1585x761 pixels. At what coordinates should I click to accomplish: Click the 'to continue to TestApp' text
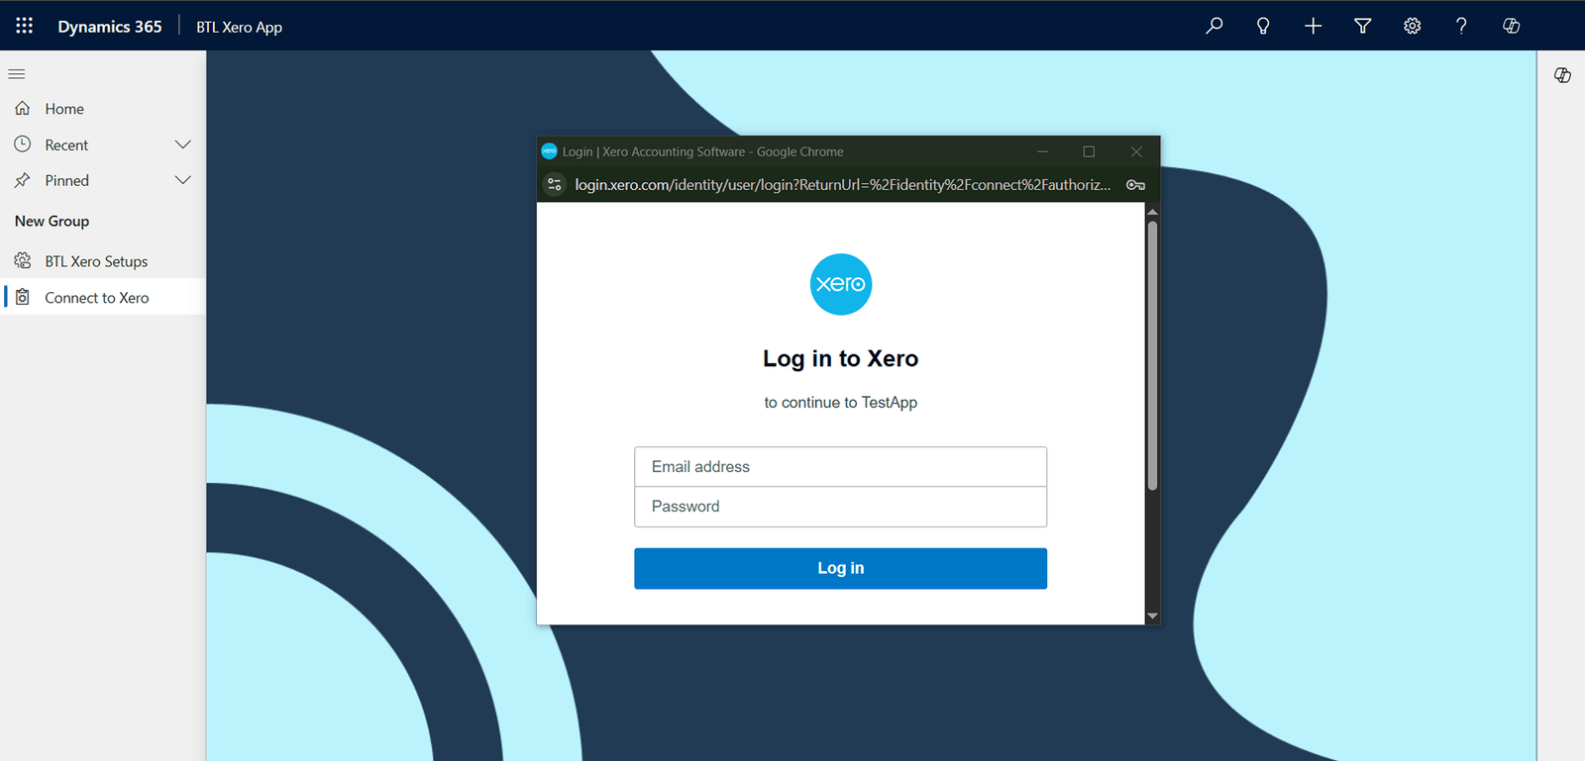tap(840, 402)
